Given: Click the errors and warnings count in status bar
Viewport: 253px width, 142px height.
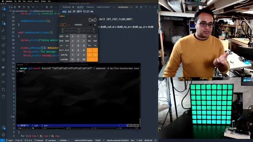Looking at the screenshot, I should pyautogui.click(x=28, y=140).
